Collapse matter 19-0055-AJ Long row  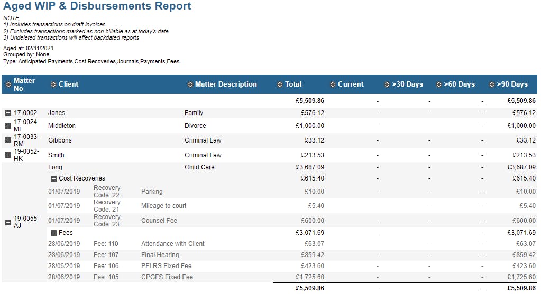point(8,222)
